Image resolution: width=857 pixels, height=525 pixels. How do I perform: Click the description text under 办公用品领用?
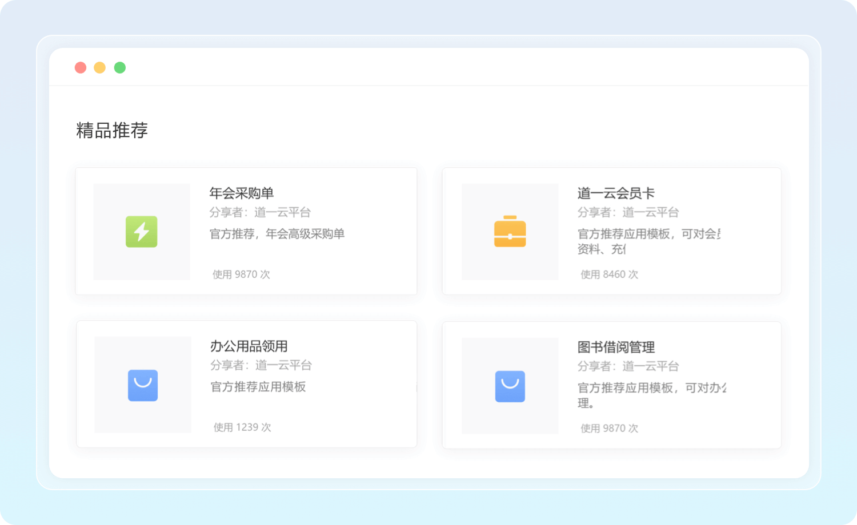tap(258, 387)
